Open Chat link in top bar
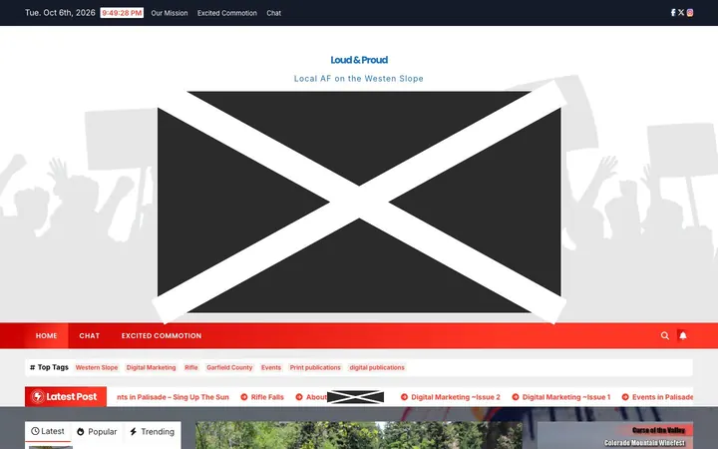718x449 pixels. (274, 13)
